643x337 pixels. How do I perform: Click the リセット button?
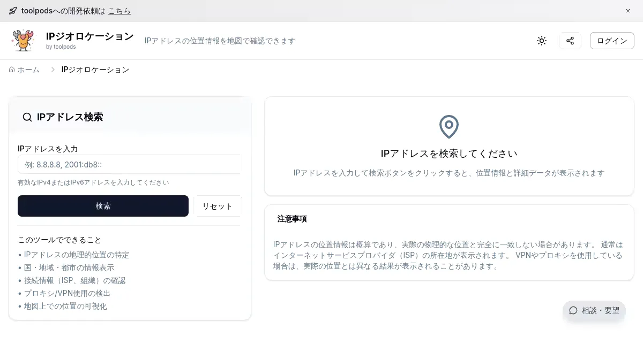218,206
